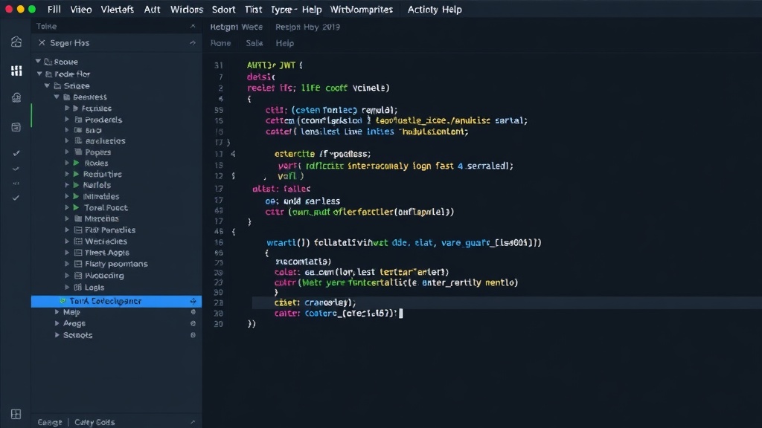Click the folder icon beside Fode Flor
Image resolution: width=762 pixels, height=428 pixels.
48,74
